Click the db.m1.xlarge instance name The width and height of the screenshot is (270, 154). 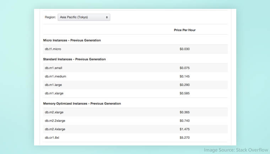(54, 93)
